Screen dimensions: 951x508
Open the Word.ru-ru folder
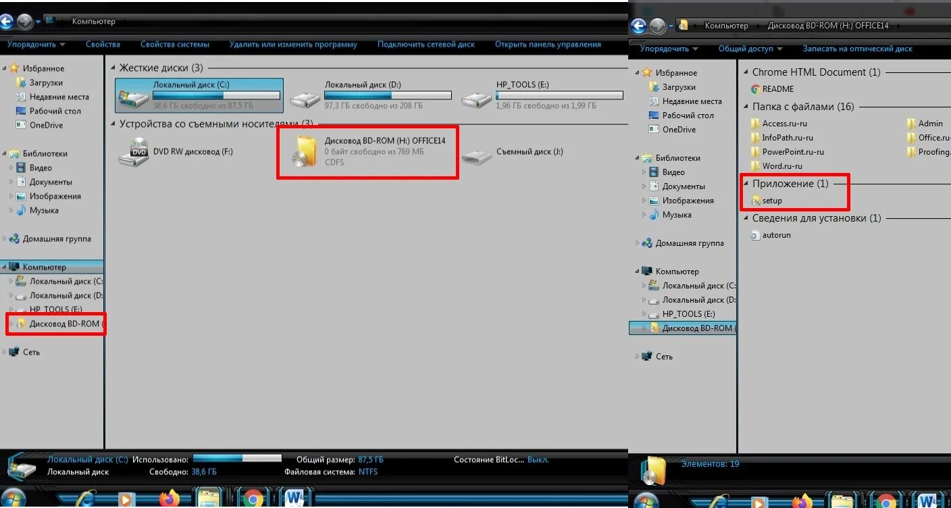[777, 166]
